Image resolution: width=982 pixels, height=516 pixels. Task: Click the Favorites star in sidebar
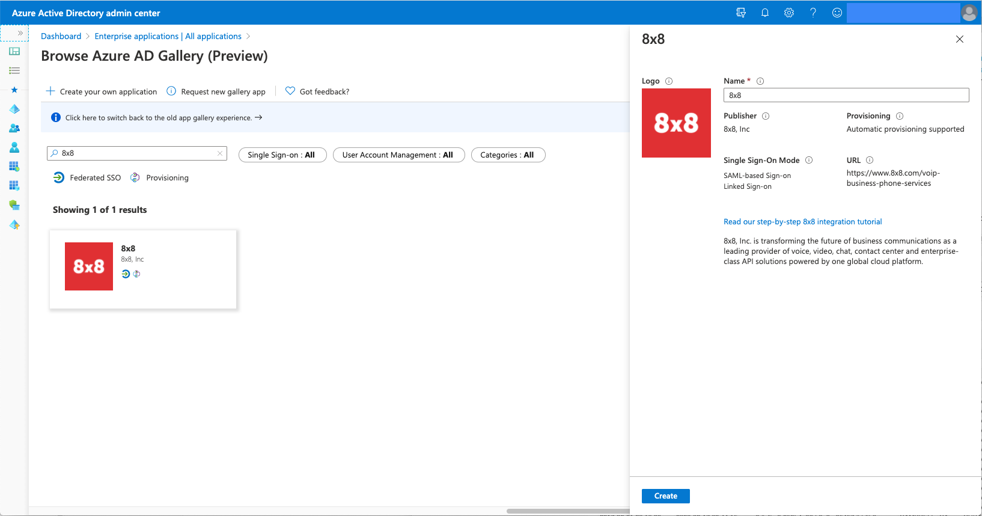point(14,90)
